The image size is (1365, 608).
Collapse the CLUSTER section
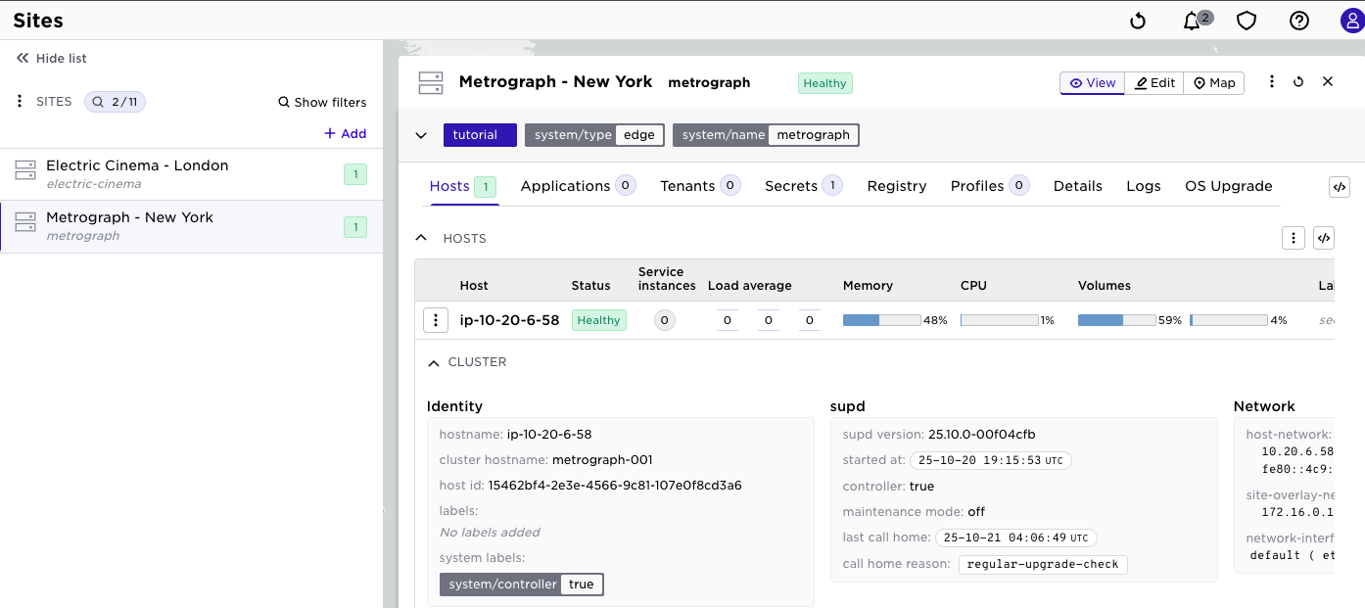(434, 362)
